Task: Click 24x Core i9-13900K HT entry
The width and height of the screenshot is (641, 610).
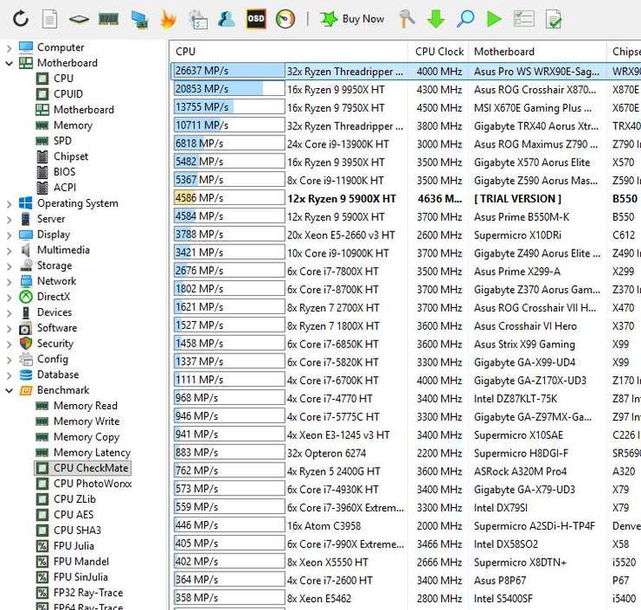Action: coord(338,144)
